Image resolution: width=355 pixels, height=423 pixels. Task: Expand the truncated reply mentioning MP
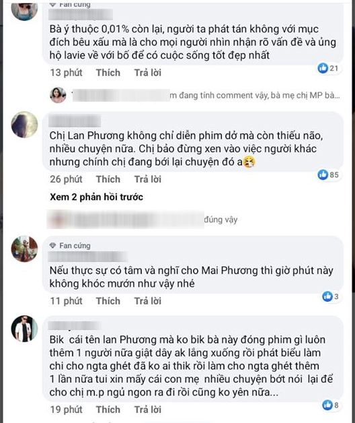click(255, 95)
